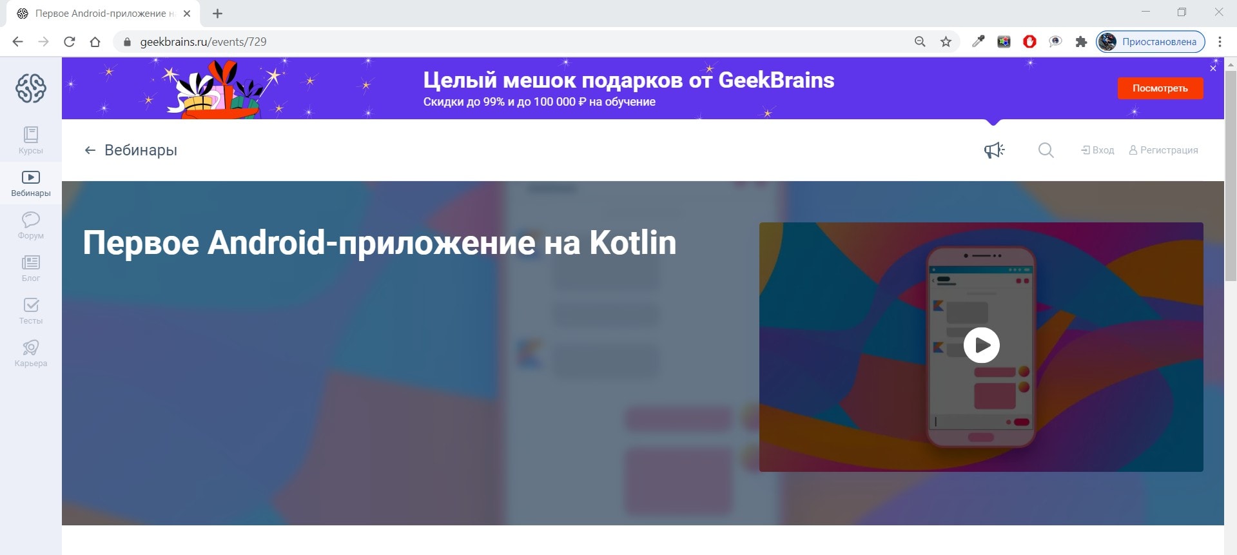Open site search with the magnifier icon
The width and height of the screenshot is (1237, 555).
click(1046, 150)
